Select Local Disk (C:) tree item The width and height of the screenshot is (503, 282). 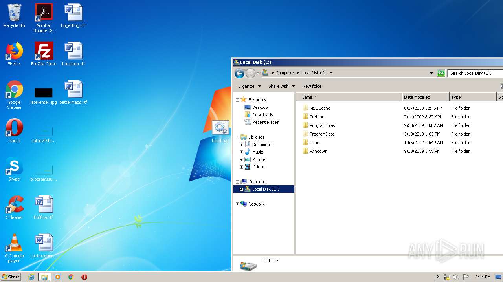click(x=264, y=189)
